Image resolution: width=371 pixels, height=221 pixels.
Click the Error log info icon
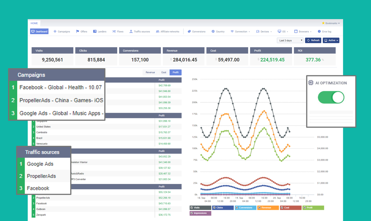coord(319,32)
